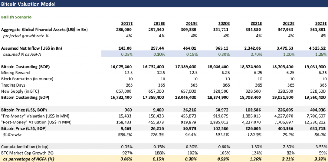Click the 2017E Bitcoin Outstanding BOP value 16,075,400
The image size is (328, 162).
tap(121, 67)
